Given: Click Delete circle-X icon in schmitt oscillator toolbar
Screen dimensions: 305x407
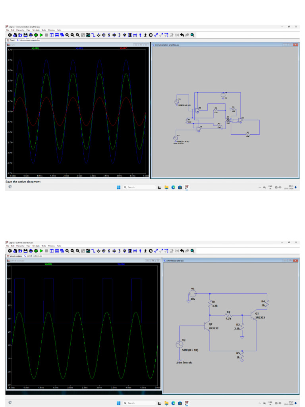Looking at the screenshot, I should 151,251.
